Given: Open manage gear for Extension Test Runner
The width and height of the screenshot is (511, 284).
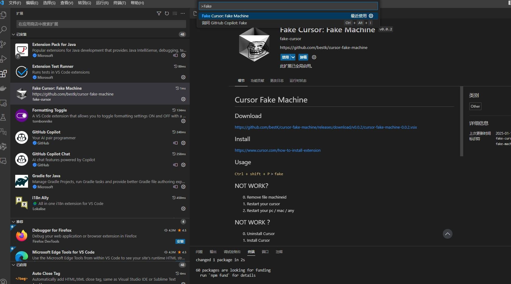Looking at the screenshot, I should [x=183, y=77].
